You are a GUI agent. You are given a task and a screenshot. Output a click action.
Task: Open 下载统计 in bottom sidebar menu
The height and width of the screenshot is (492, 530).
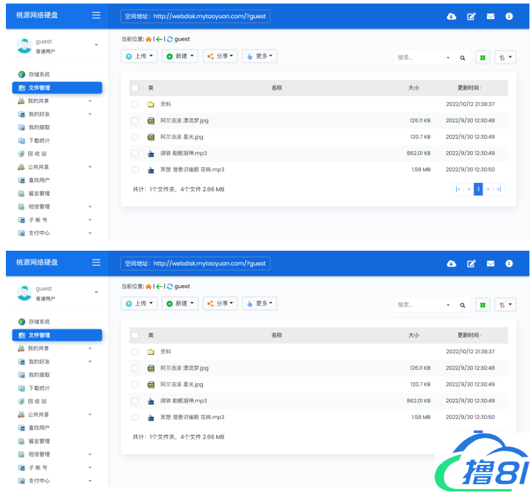pyautogui.click(x=39, y=388)
